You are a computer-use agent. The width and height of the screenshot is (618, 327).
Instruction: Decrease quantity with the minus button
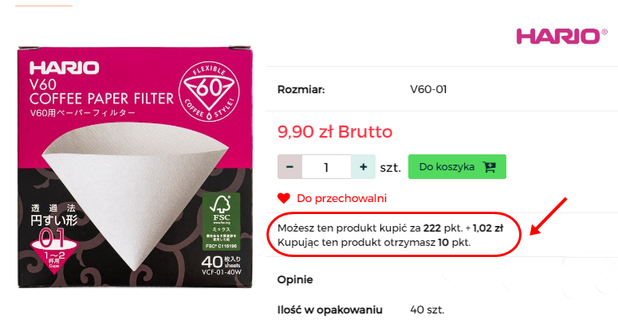(x=289, y=166)
